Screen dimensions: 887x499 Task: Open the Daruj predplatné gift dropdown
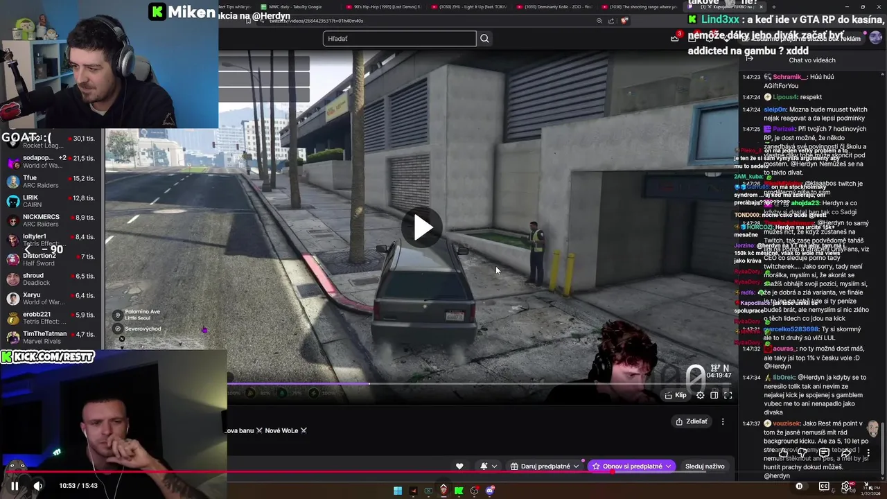click(545, 466)
